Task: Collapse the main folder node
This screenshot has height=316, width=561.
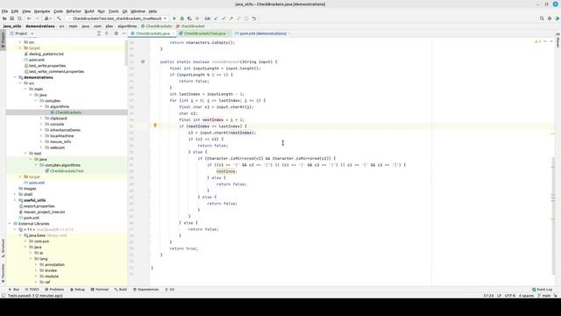Action: pyautogui.click(x=25, y=89)
